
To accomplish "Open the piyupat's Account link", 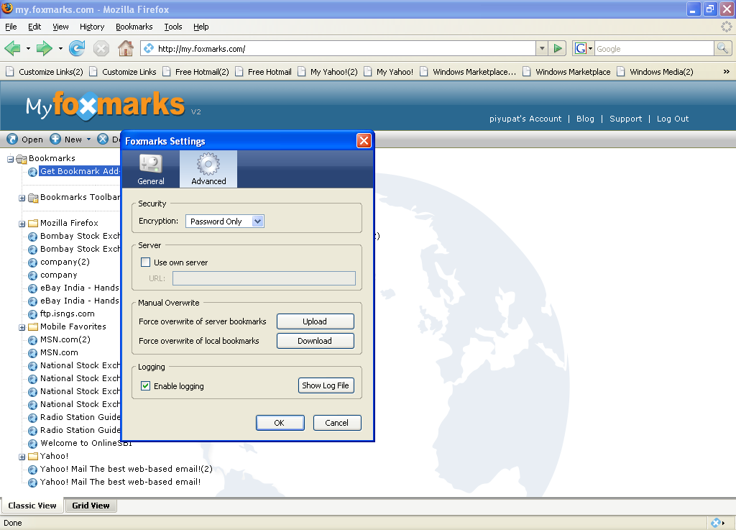I will click(525, 119).
